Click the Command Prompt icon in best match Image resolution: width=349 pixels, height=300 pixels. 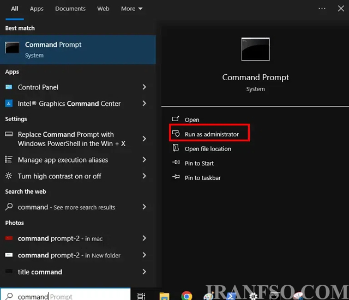point(12,47)
